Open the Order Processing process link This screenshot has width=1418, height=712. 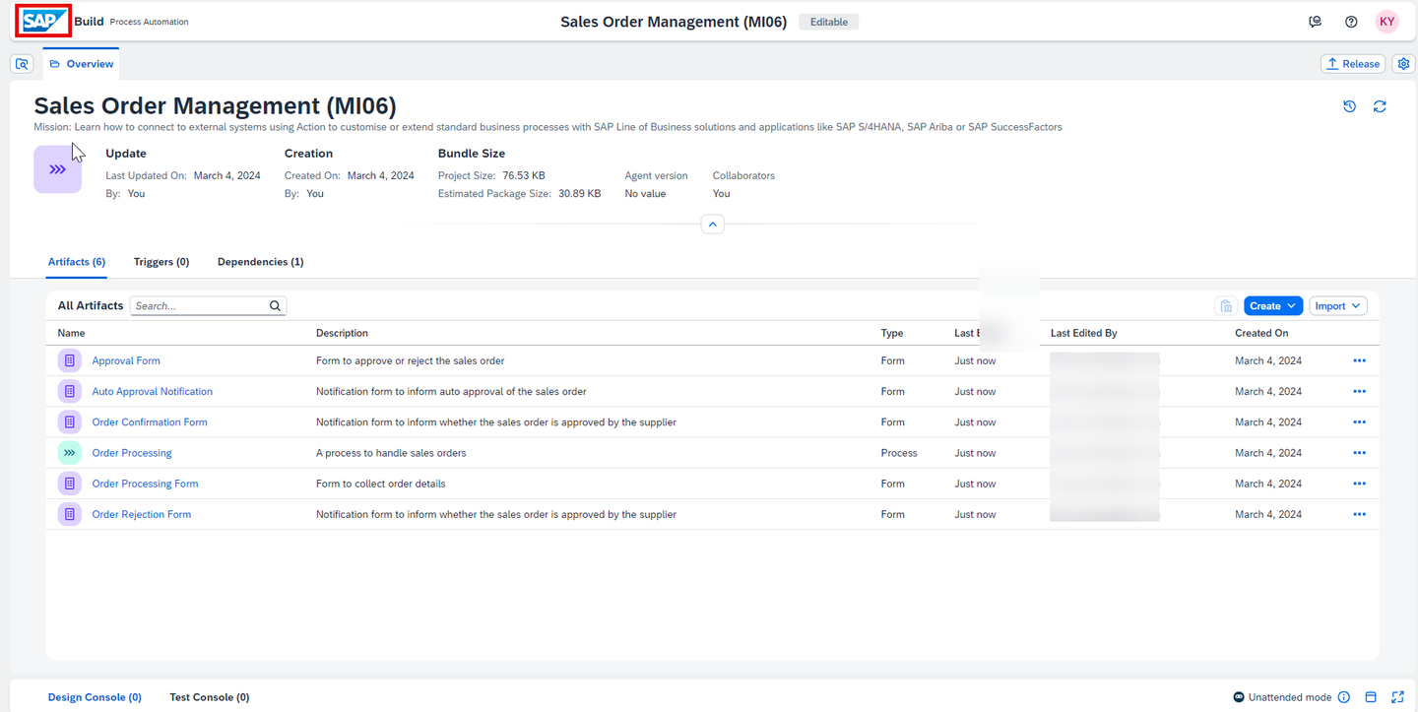tap(132, 453)
